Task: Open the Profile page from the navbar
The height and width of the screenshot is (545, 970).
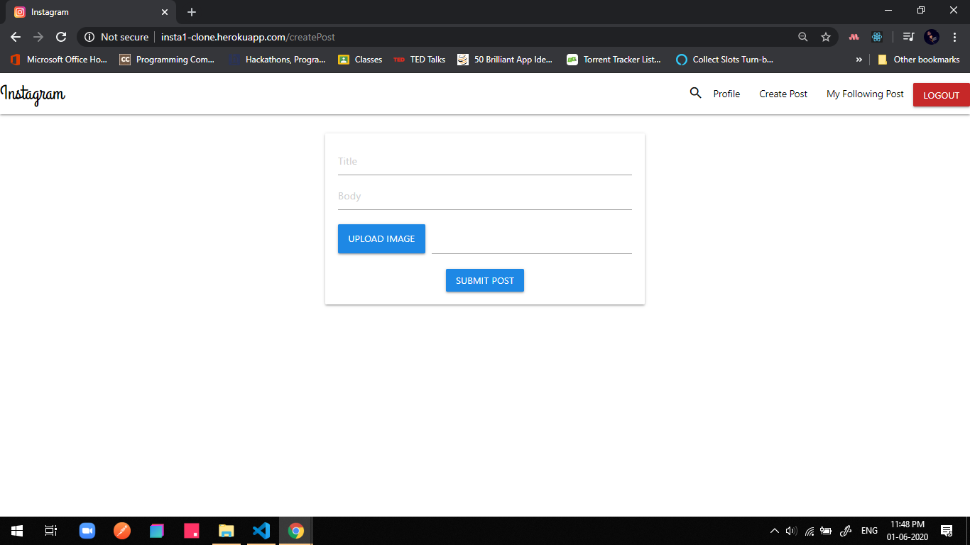Action: tap(726, 94)
